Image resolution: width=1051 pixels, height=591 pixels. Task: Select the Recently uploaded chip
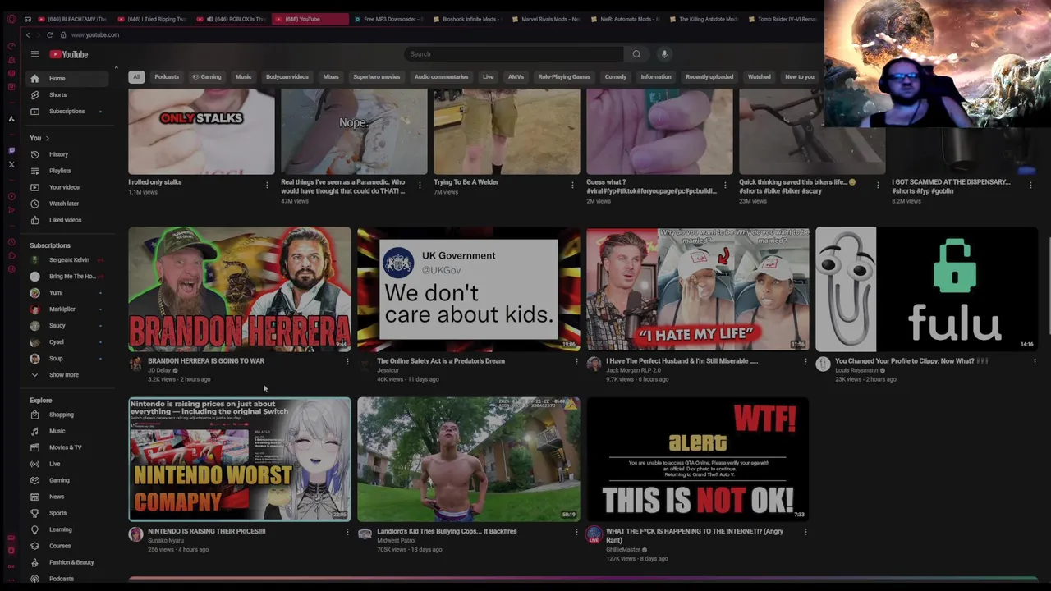709,77
